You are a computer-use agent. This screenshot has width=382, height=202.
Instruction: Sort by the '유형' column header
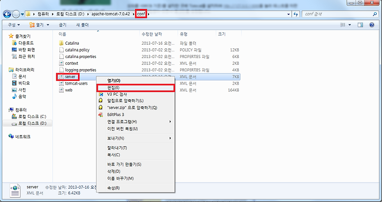pyautogui.click(x=184, y=34)
